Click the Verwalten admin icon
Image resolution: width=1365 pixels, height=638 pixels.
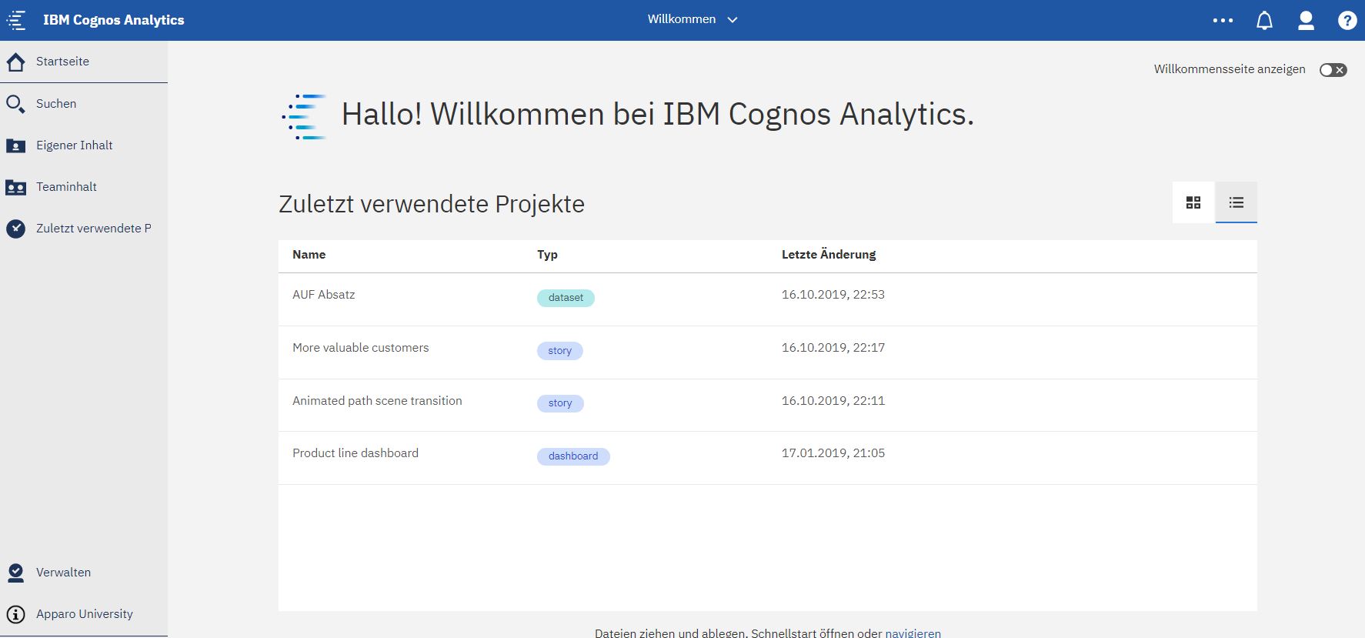(15, 573)
